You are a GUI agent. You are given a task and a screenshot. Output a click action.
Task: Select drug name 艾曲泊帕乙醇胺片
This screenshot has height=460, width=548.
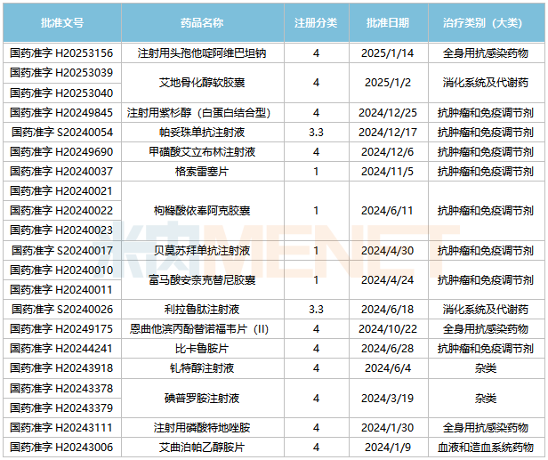tap(202, 447)
